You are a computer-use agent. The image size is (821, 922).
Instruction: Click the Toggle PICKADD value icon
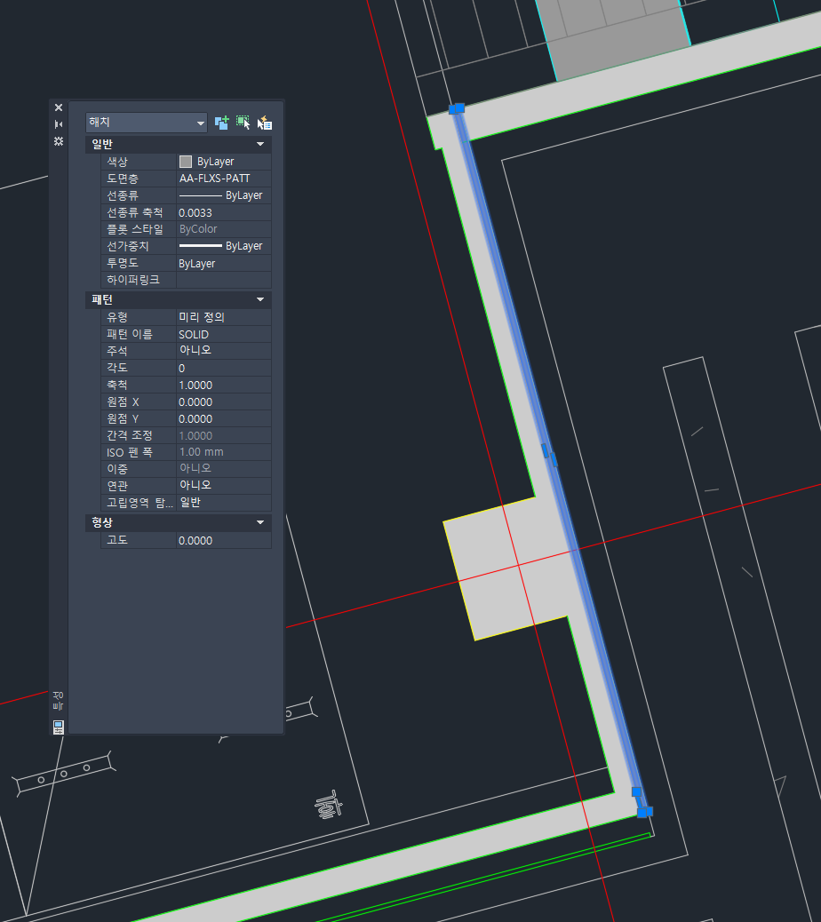coord(221,123)
